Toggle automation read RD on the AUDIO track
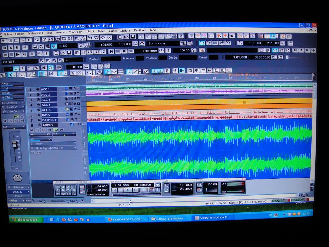This screenshot has width=329, height=247. (55, 130)
